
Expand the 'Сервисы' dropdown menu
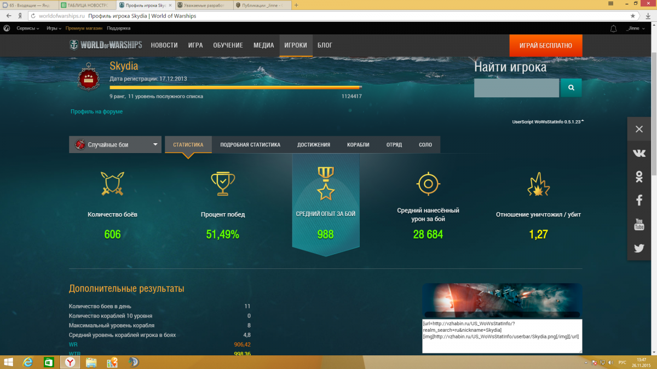pyautogui.click(x=27, y=28)
